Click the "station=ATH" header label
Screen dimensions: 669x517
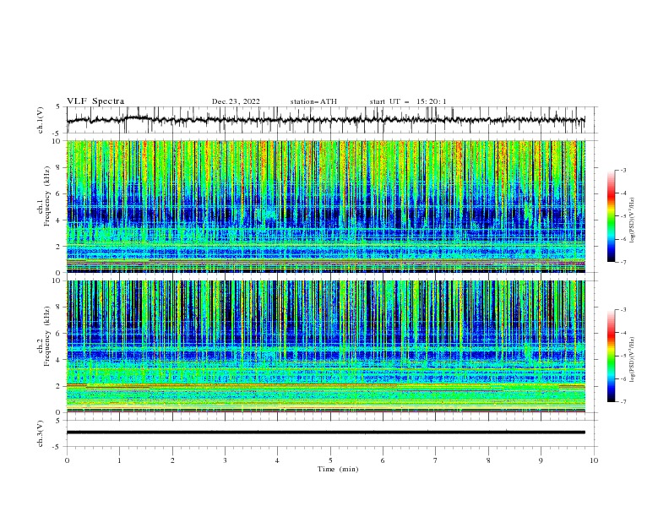(x=313, y=101)
